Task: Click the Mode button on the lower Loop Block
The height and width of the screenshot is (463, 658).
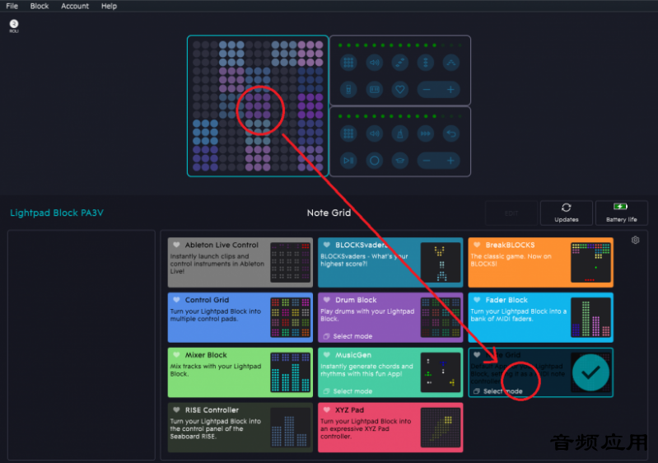Action: tap(348, 134)
